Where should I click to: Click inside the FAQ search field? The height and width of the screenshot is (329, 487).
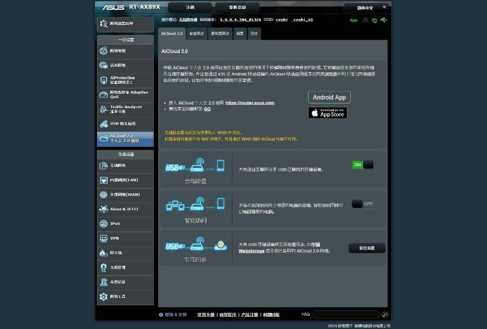pos(346,314)
